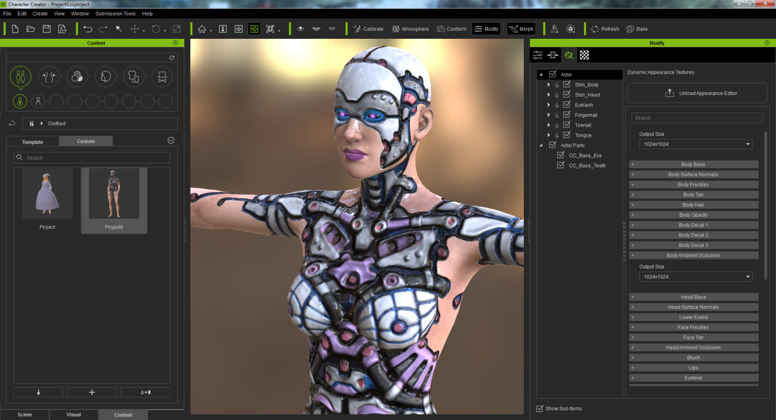Click the Bake button
776x420 pixels.
coord(637,29)
